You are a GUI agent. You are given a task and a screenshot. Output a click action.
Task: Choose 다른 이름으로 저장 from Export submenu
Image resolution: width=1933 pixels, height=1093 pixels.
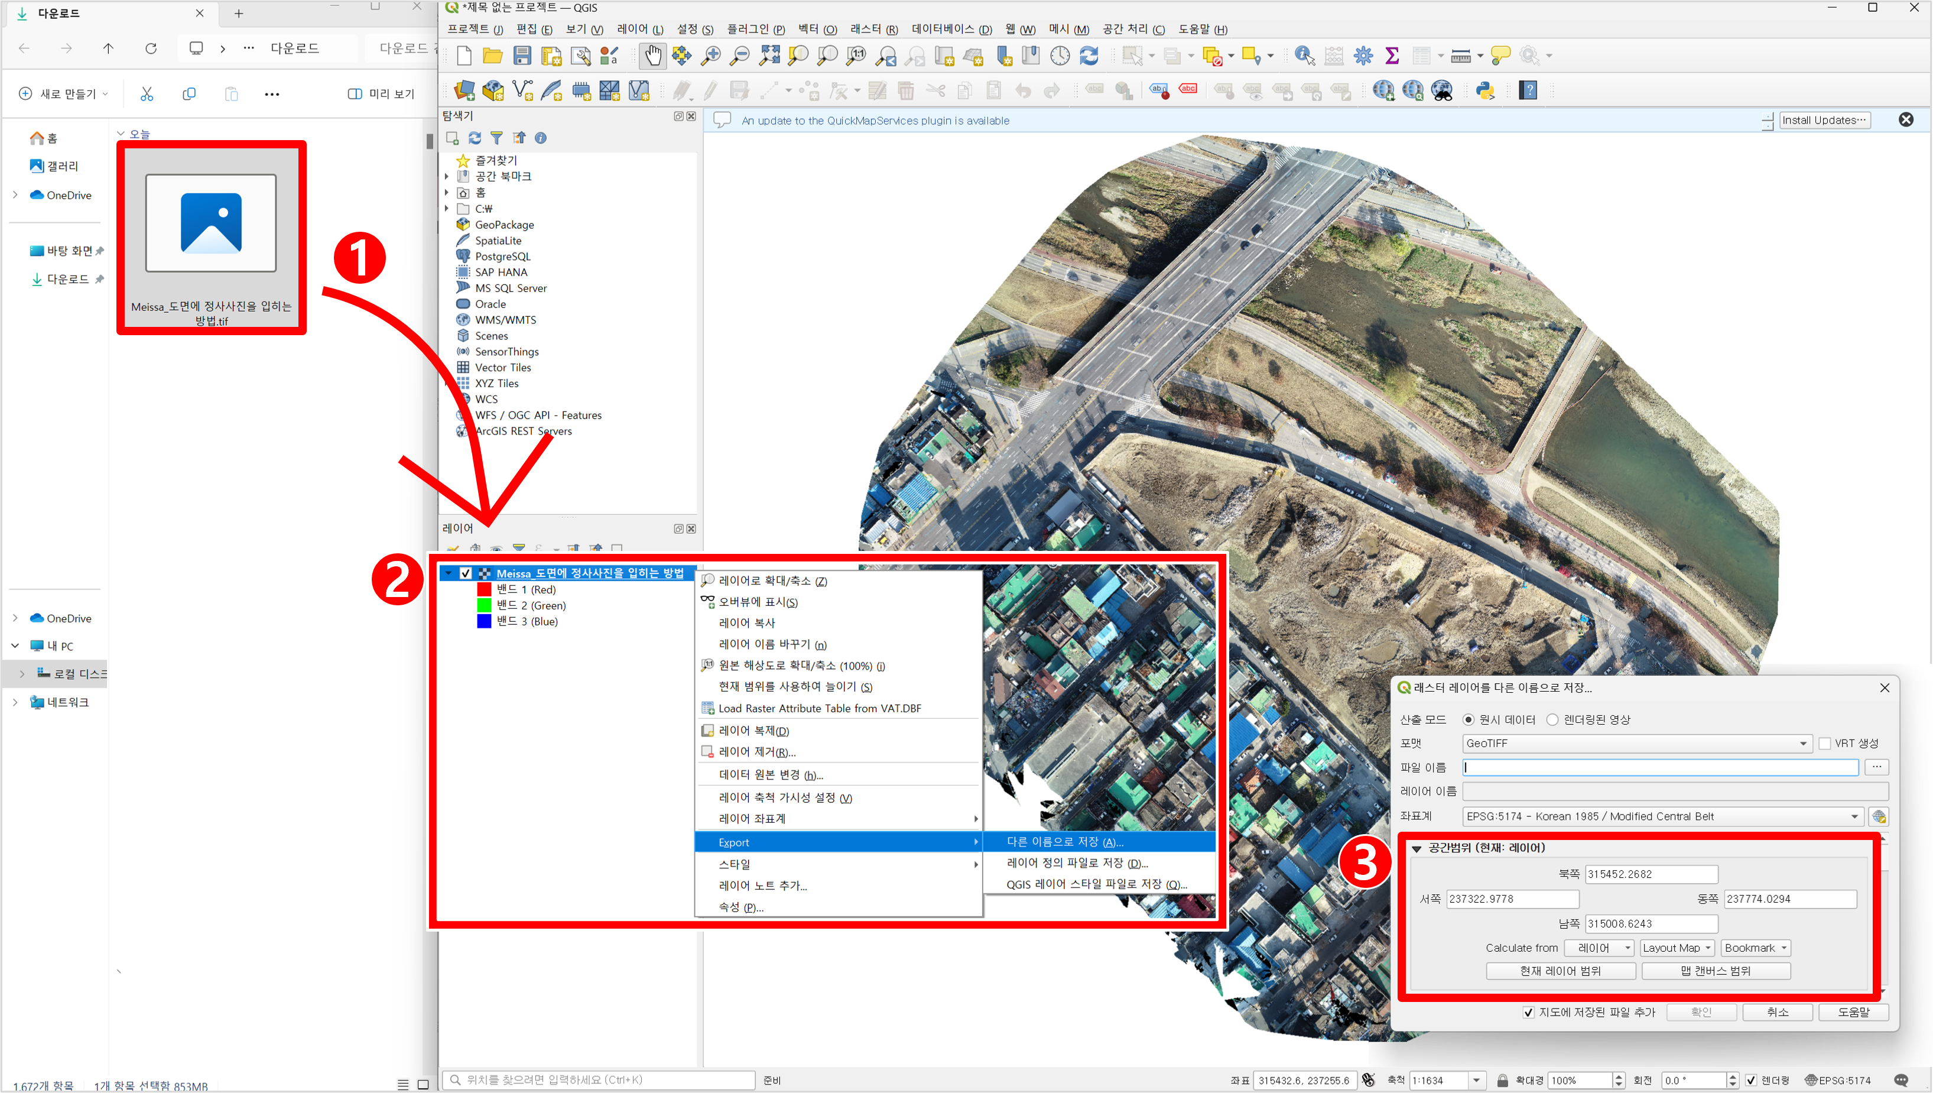pos(1099,842)
